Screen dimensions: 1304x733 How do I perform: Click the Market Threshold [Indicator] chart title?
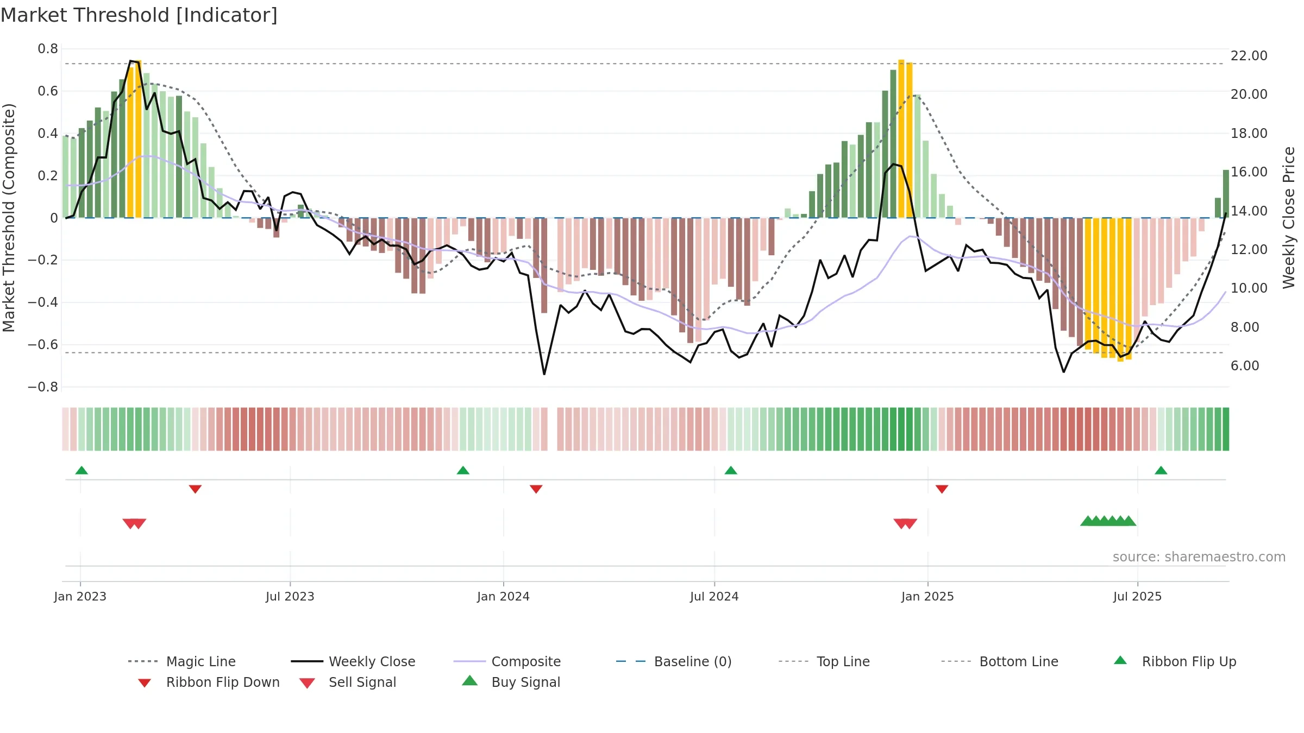(139, 15)
